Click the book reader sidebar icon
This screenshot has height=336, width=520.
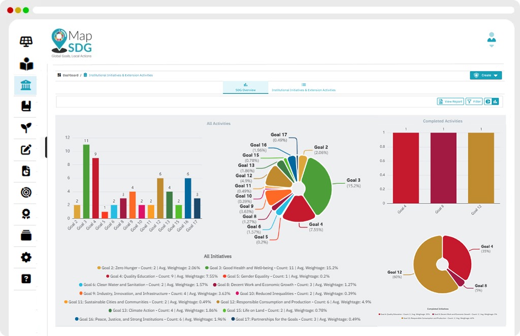tap(26, 64)
